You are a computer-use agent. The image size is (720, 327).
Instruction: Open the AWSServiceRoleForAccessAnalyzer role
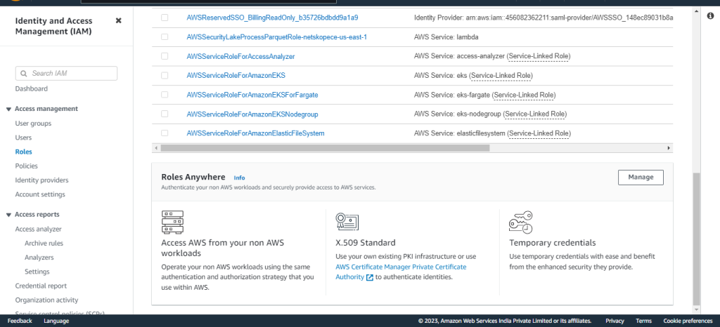coord(240,56)
